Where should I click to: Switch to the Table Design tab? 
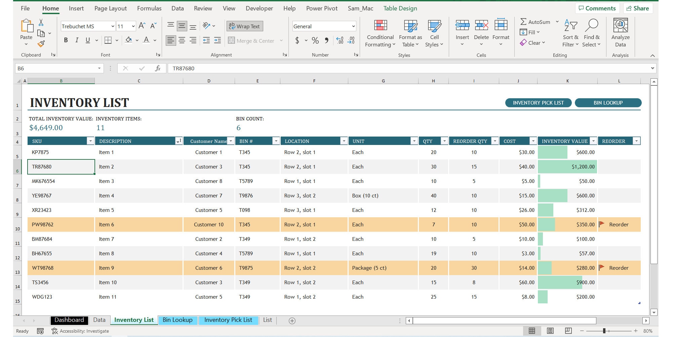coord(400,8)
